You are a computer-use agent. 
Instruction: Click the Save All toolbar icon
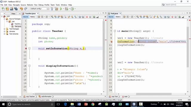(16, 9)
